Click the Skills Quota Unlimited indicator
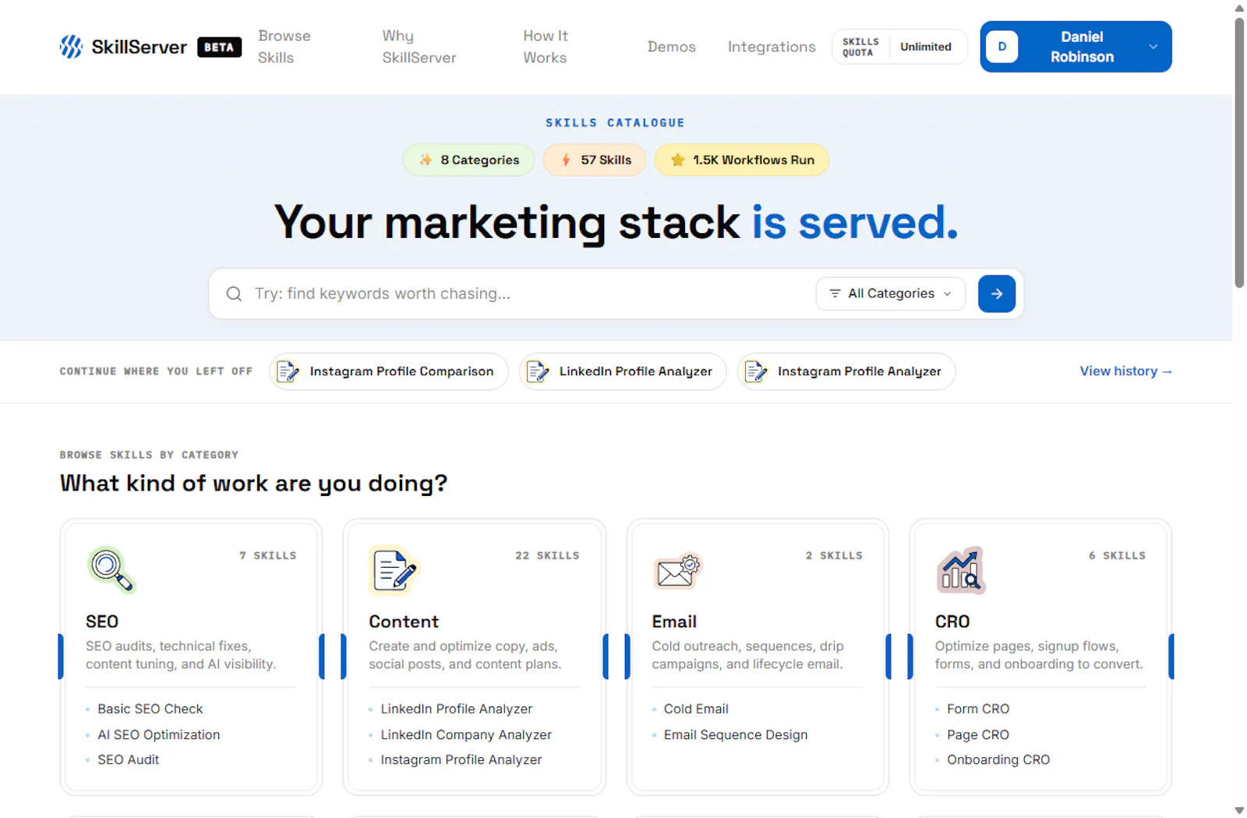This screenshot has width=1247, height=818. [x=899, y=47]
